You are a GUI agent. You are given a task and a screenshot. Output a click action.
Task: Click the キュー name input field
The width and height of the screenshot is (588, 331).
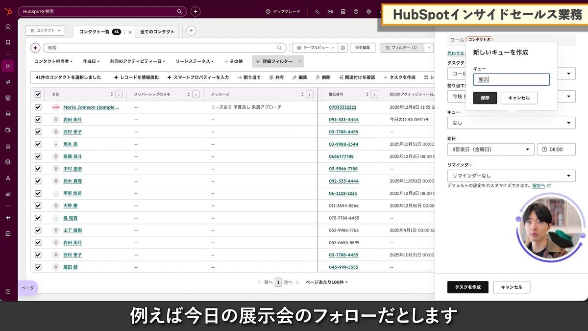tap(511, 79)
